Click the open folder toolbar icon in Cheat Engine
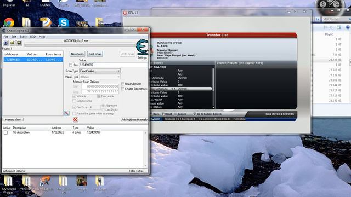This screenshot has width=351, height=197. (12, 43)
